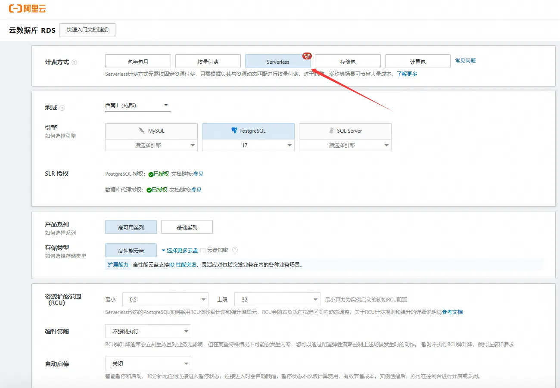Viewport: 560px width, 388px height.
Task: Click the help icon beside 计费方式
Action: 75,62
